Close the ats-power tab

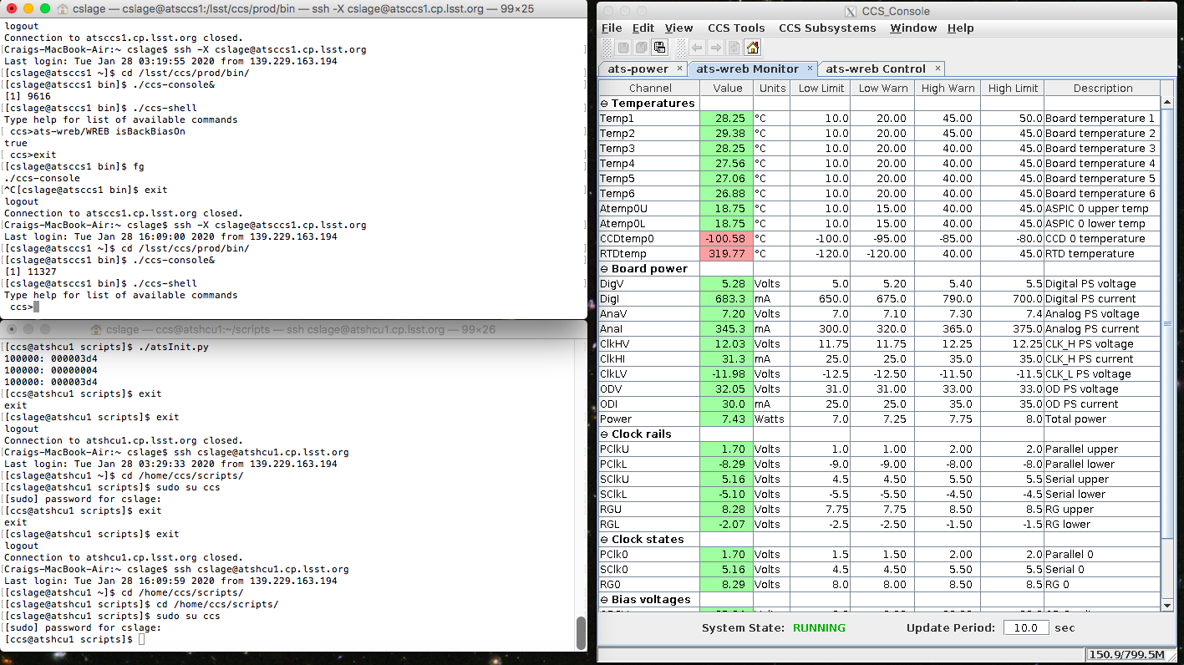click(679, 69)
